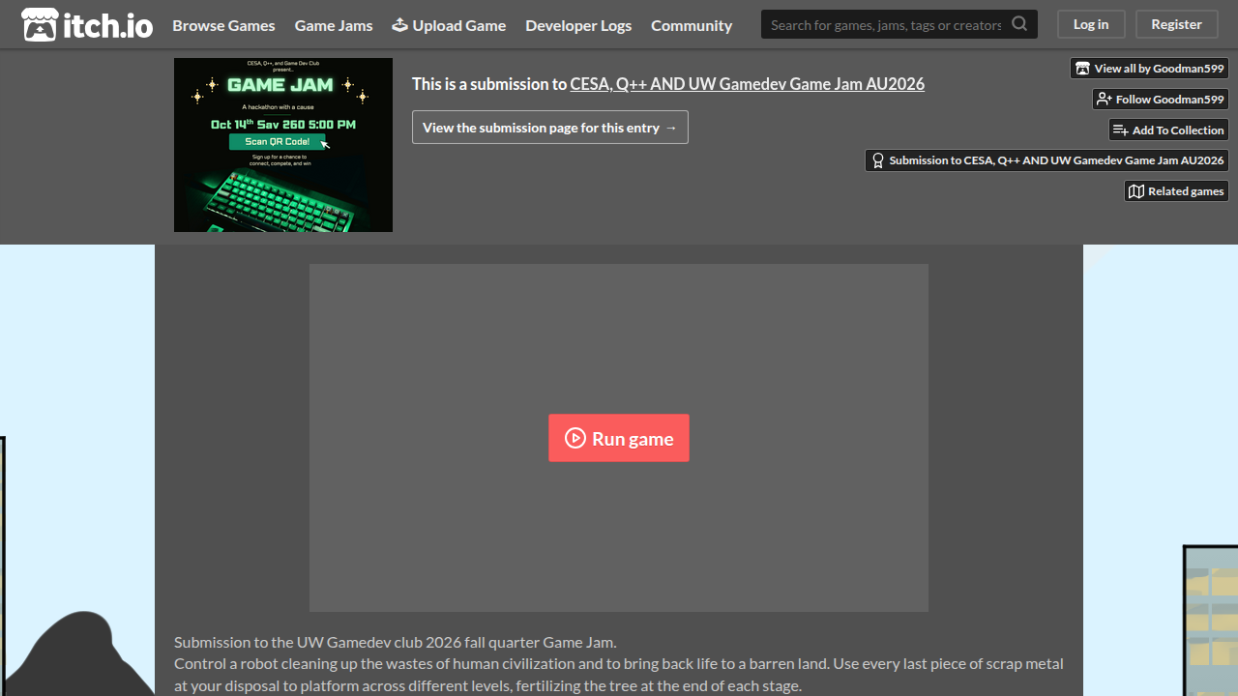Click the jam submission ribbon icon
This screenshot has height=696, width=1238.
[877, 160]
